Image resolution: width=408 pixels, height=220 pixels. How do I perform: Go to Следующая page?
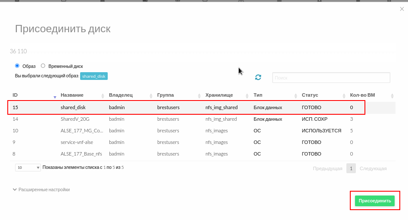click(x=373, y=168)
